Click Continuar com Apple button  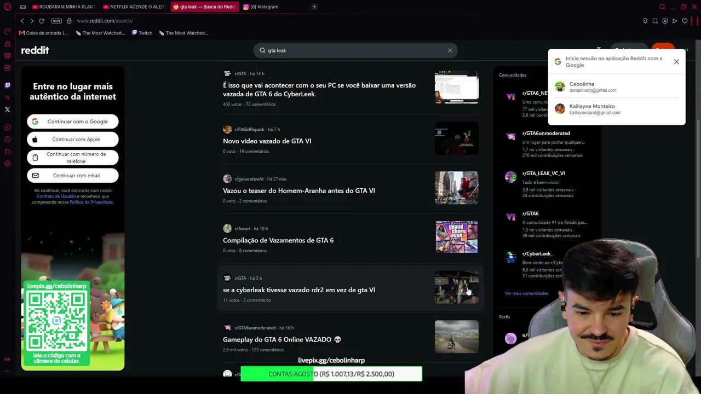click(x=73, y=140)
